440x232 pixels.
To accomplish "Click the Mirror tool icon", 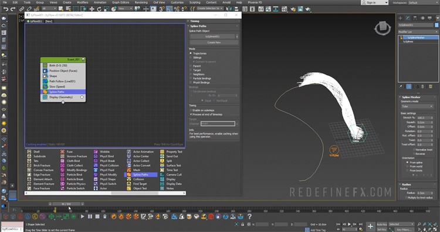I will click(x=229, y=9).
